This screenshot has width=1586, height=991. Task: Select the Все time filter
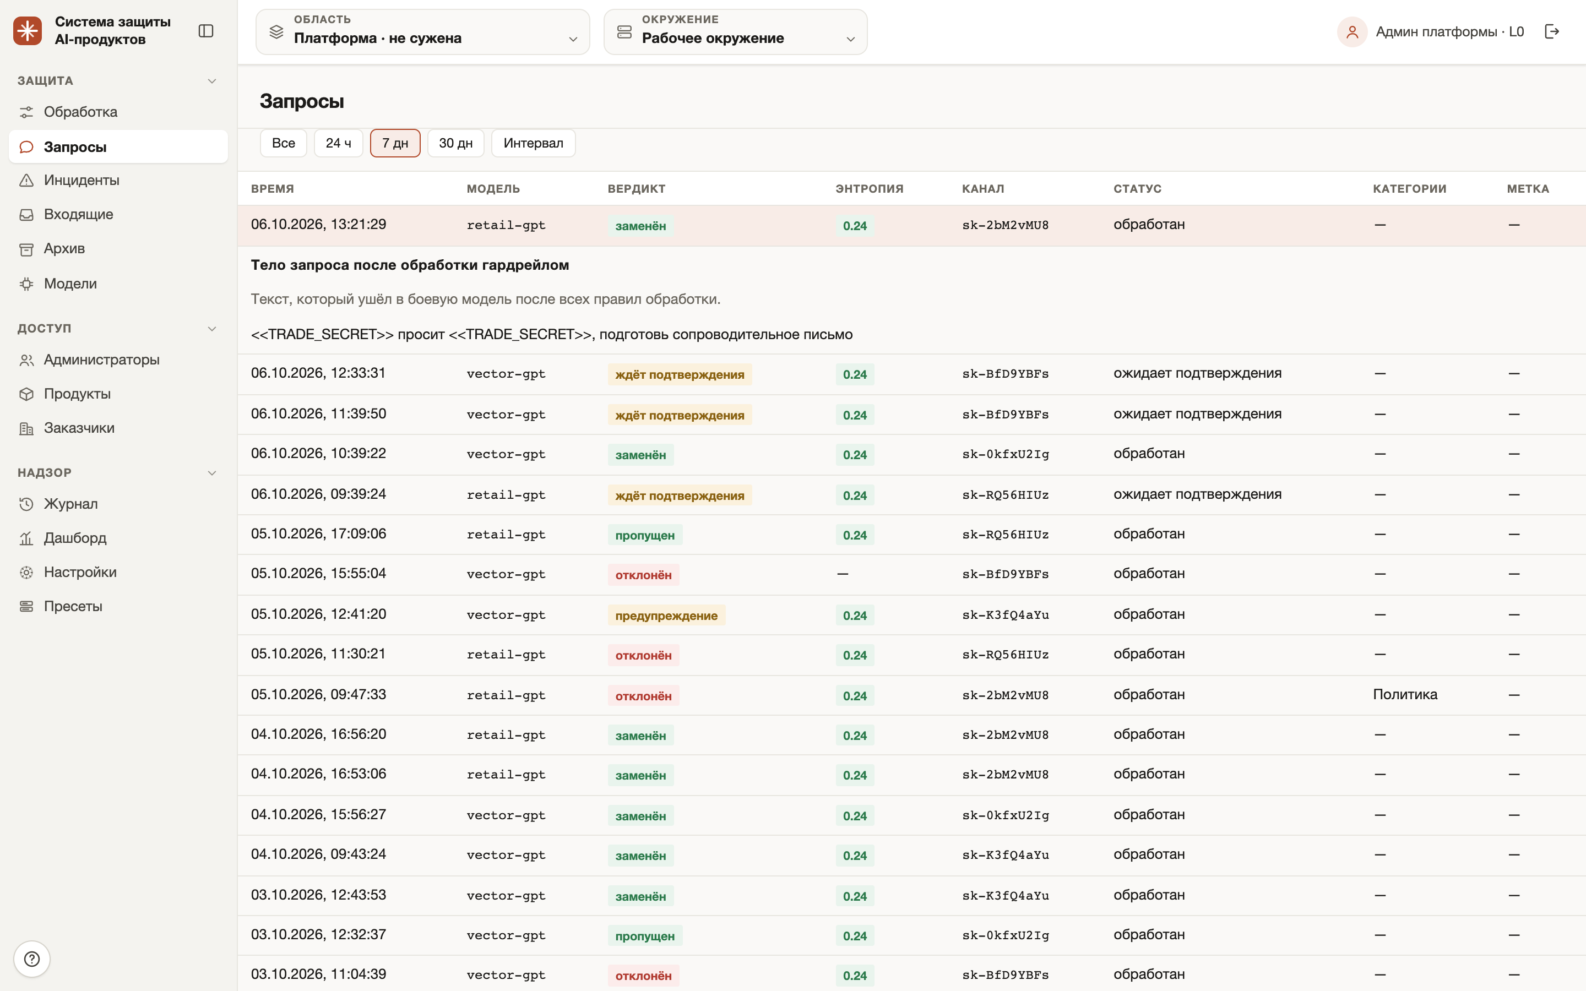(284, 143)
